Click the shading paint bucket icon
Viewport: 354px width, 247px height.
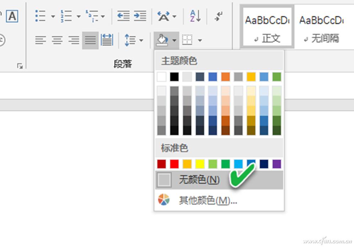click(163, 39)
